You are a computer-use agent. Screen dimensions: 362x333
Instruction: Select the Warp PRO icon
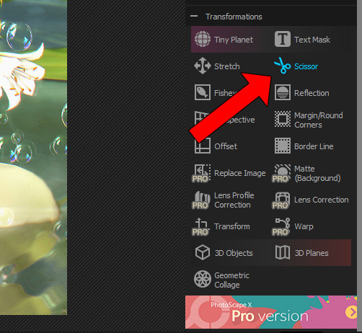point(281,226)
